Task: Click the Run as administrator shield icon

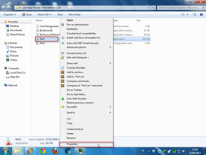Action: click(63, 25)
